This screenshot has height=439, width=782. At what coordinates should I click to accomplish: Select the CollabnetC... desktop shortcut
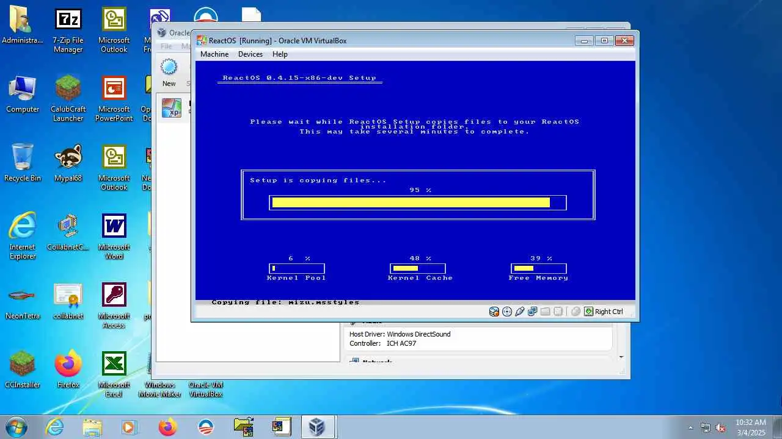coord(68,232)
